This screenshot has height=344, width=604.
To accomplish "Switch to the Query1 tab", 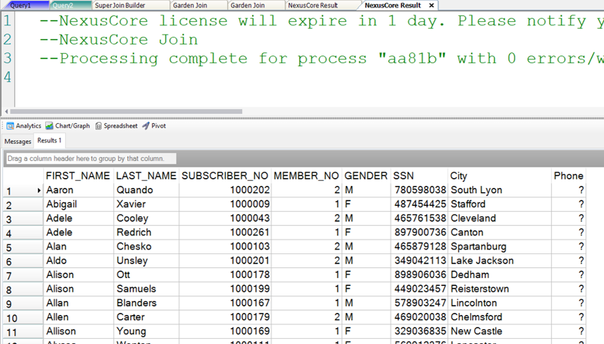I will click(x=21, y=5).
